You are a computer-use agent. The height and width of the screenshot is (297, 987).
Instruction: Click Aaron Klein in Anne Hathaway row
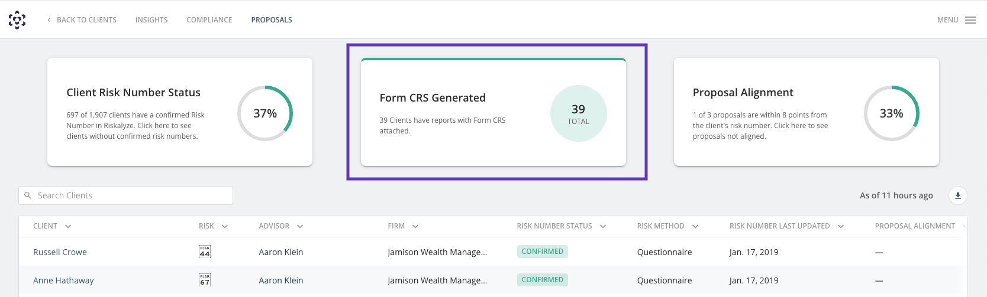pyautogui.click(x=281, y=280)
